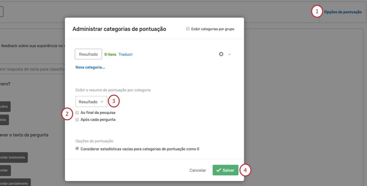Screen dimensions: 367x186
Task: Click the gear icon for the Resultado category
Action: point(221,54)
